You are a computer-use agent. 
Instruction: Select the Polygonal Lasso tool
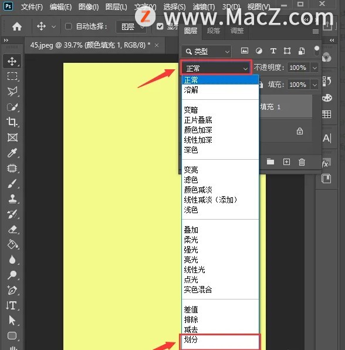[12, 91]
